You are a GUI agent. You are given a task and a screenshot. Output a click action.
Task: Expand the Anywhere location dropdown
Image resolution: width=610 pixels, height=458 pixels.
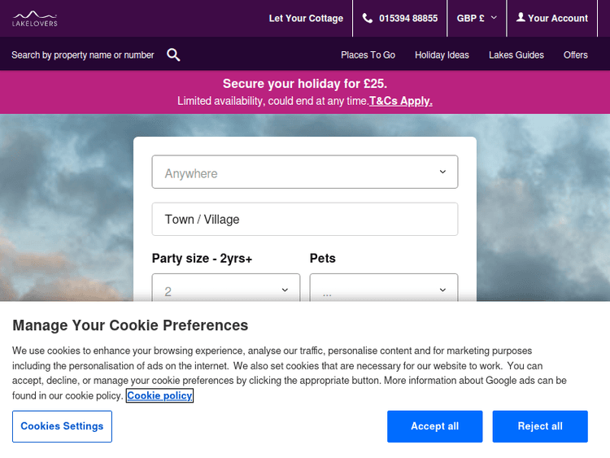point(305,172)
